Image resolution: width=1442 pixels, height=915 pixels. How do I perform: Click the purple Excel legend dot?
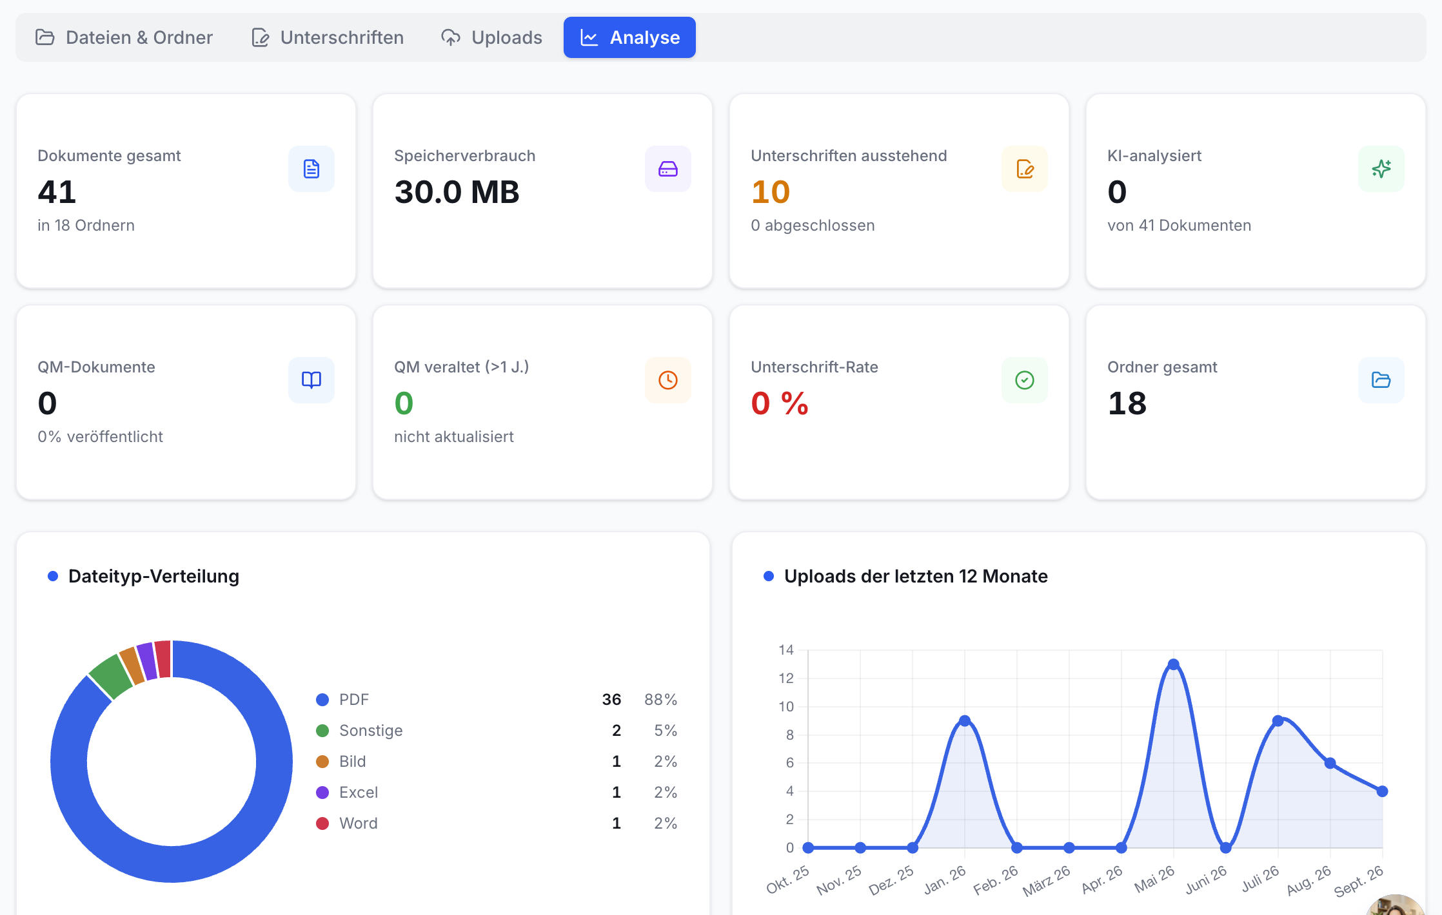(322, 793)
